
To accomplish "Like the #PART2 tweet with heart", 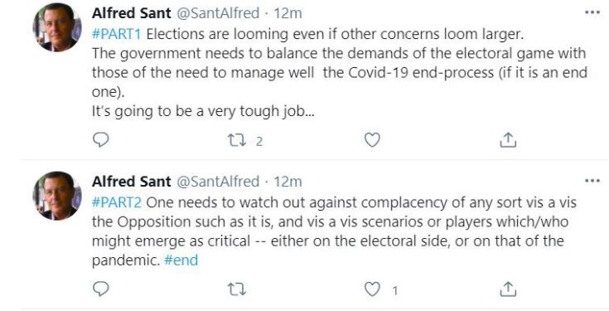I will 372,289.
